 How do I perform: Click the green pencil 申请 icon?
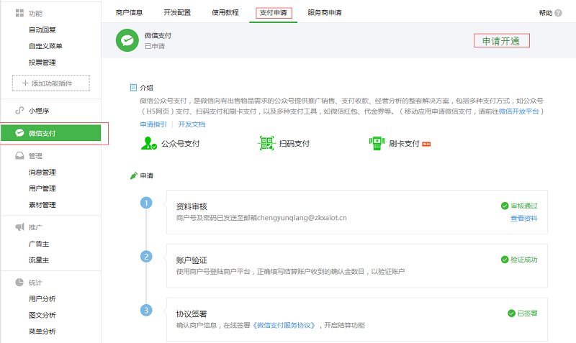coord(134,175)
